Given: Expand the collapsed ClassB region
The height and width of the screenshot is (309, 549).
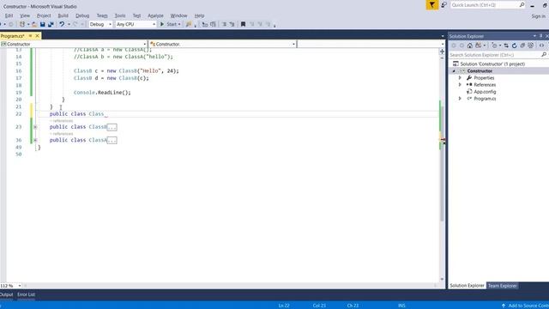Looking at the screenshot, I should [x=35, y=127].
